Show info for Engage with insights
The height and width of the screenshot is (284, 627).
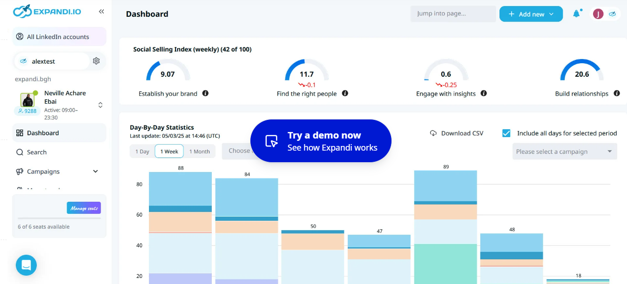click(484, 93)
